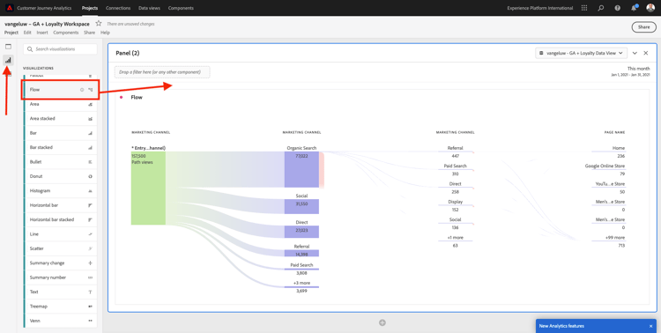Expand the +3 more marketing channel node
The width and height of the screenshot is (661, 333).
click(301, 284)
